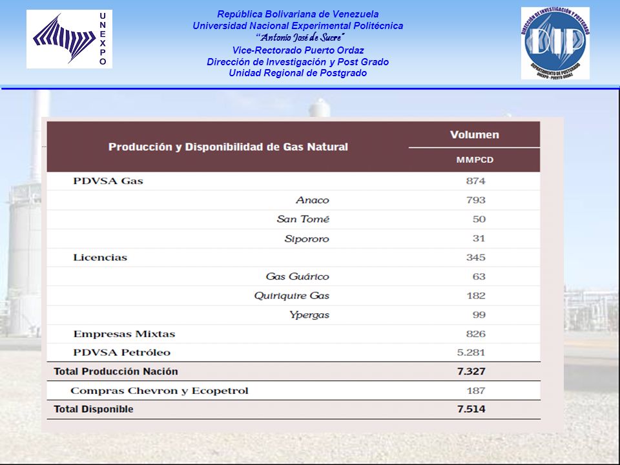
Task: Click the DIP postgrado emblem
Action: (555, 43)
